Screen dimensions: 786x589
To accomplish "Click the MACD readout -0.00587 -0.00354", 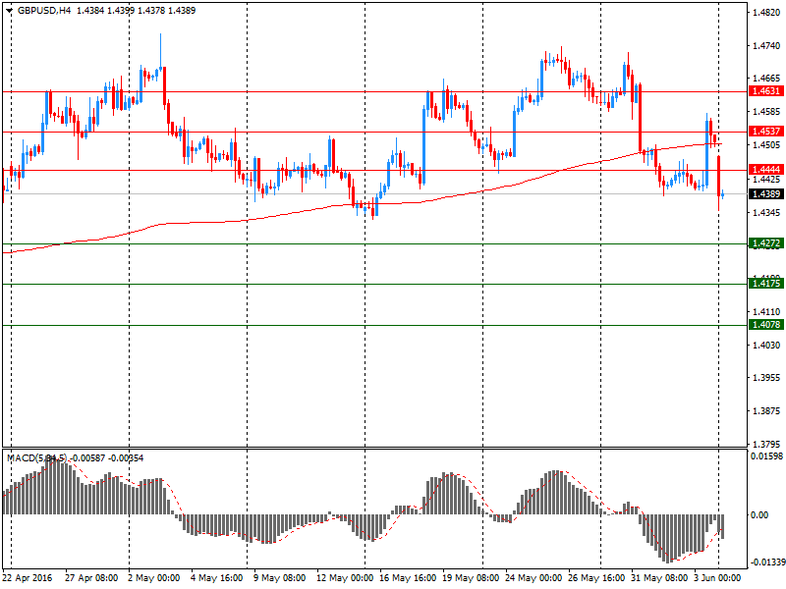I will (x=107, y=457).
